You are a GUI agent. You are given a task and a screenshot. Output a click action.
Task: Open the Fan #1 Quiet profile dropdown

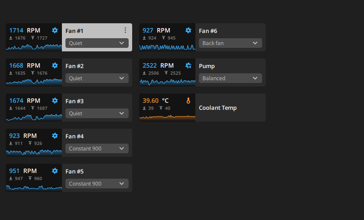[x=97, y=43]
